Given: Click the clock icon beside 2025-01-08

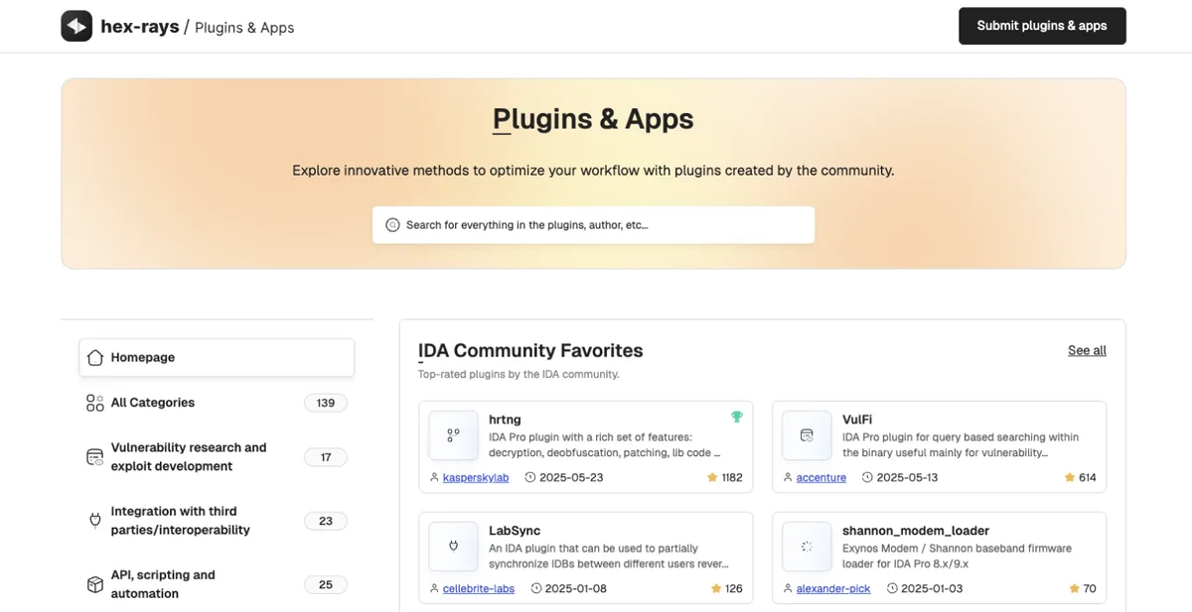Looking at the screenshot, I should (x=536, y=588).
